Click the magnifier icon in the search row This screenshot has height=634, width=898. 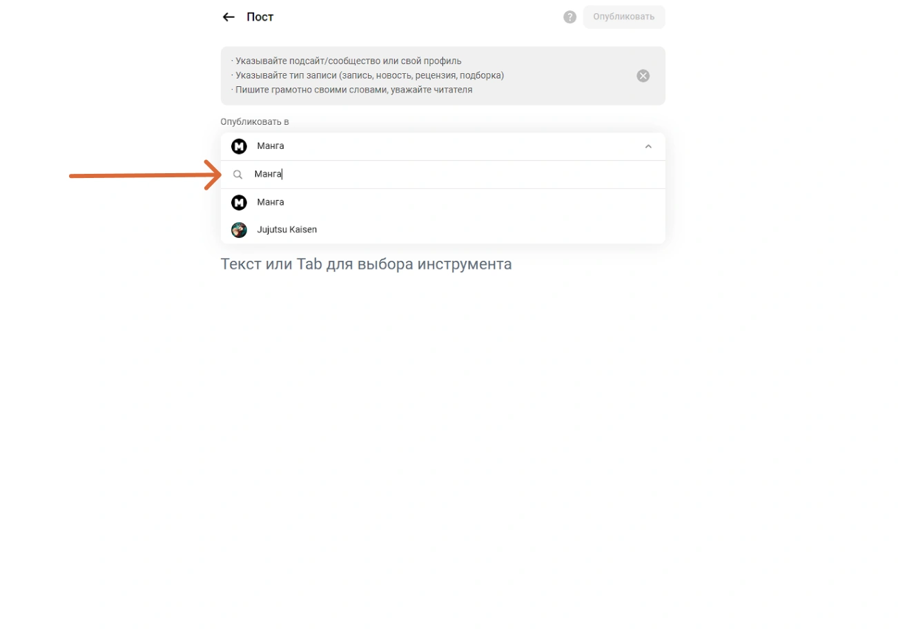(x=238, y=175)
